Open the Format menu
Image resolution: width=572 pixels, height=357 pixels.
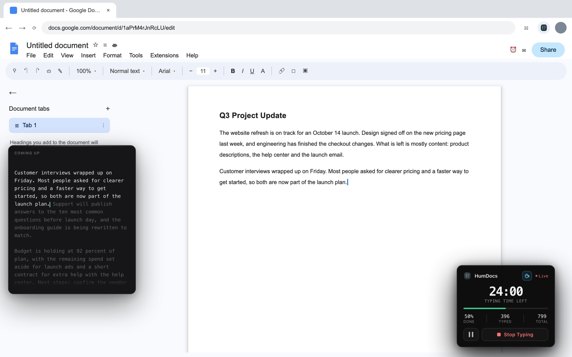112,55
